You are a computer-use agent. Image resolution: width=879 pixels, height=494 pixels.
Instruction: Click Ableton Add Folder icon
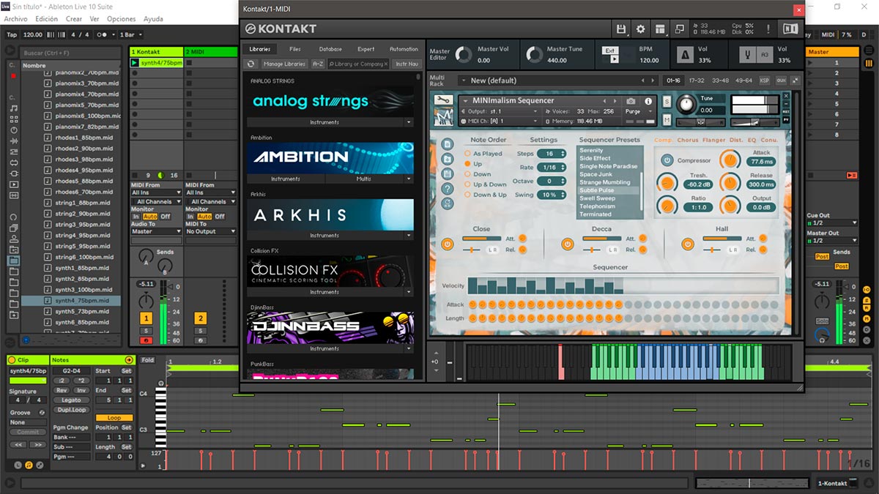coord(13,315)
